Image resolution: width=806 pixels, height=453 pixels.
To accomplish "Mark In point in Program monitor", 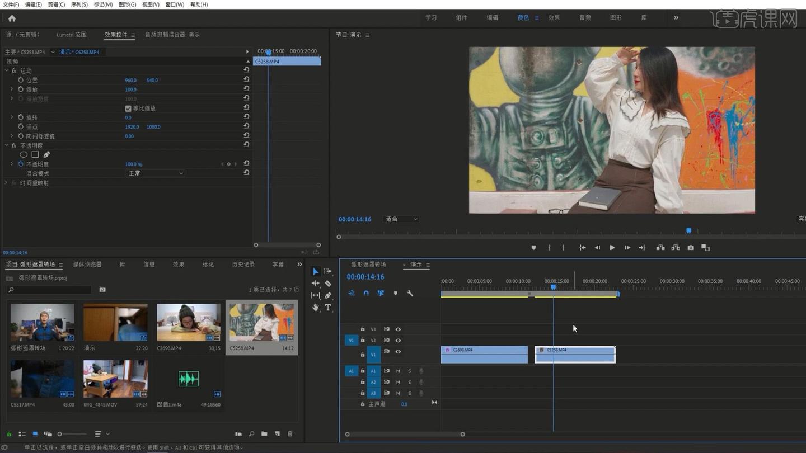I will tap(550, 248).
